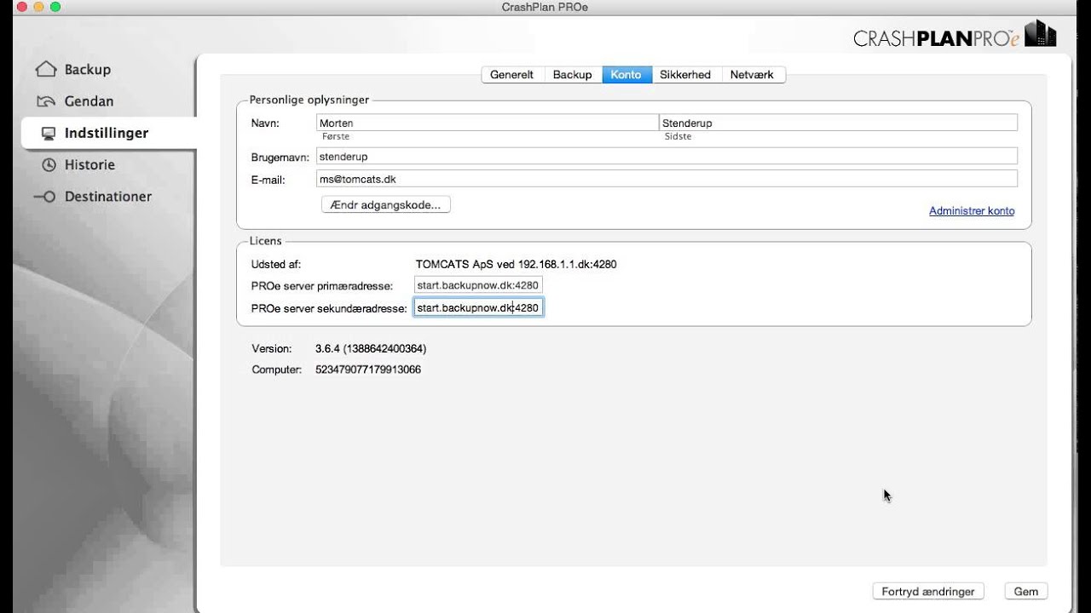This screenshot has height=613, width=1091.
Task: Open the Sikkerhed tab
Action: coord(685,75)
